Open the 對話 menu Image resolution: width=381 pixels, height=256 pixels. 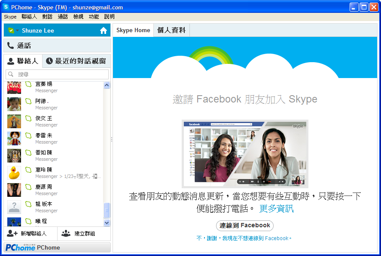pyautogui.click(x=47, y=17)
